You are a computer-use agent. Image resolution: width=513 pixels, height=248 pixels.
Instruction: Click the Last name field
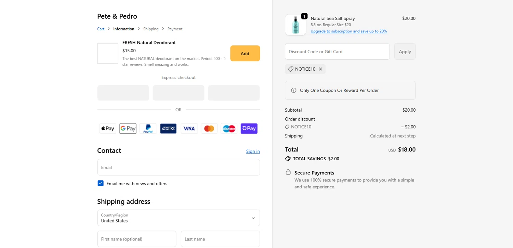(x=220, y=239)
